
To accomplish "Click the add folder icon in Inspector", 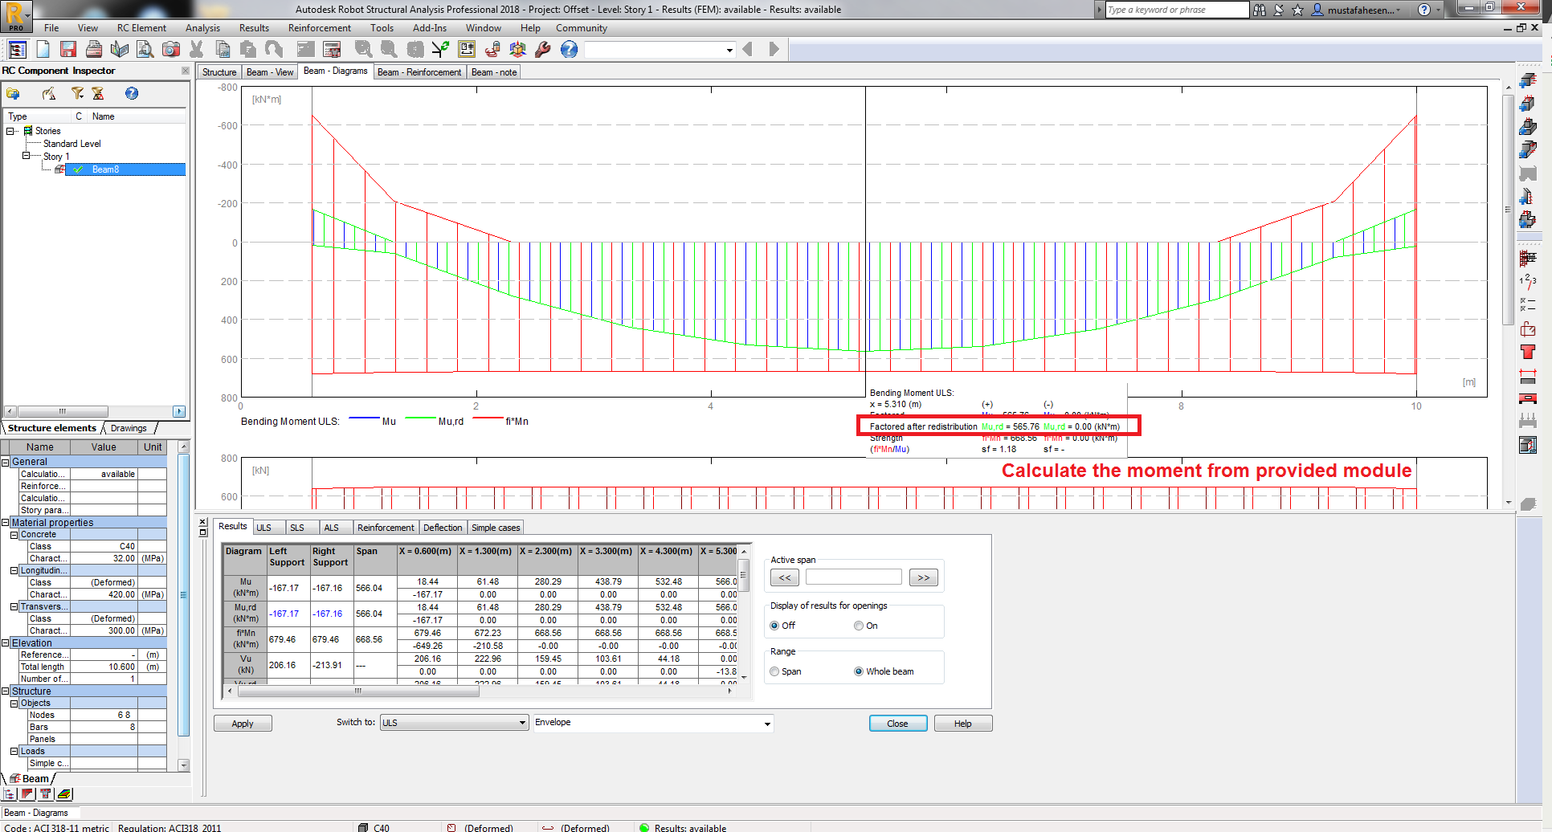I will point(13,94).
